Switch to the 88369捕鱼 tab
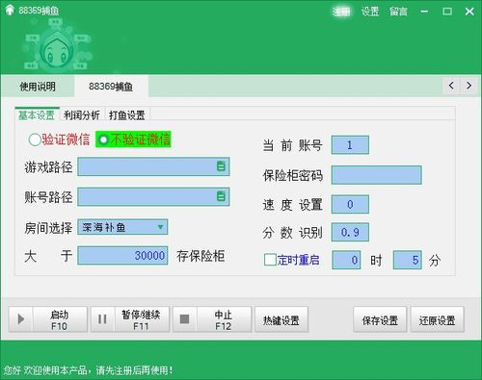The width and height of the screenshot is (482, 380). (x=111, y=87)
